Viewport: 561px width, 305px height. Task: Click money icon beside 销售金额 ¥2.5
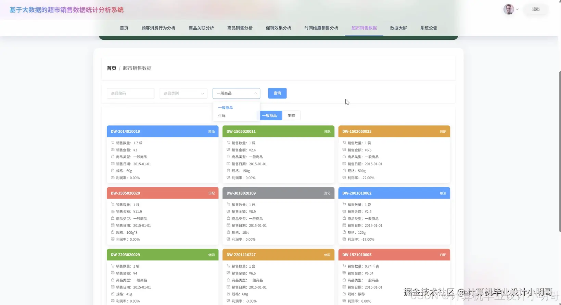(344, 211)
